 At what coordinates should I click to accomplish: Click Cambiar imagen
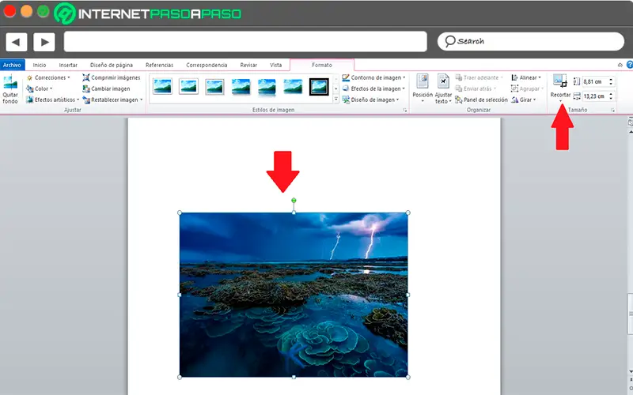point(106,88)
